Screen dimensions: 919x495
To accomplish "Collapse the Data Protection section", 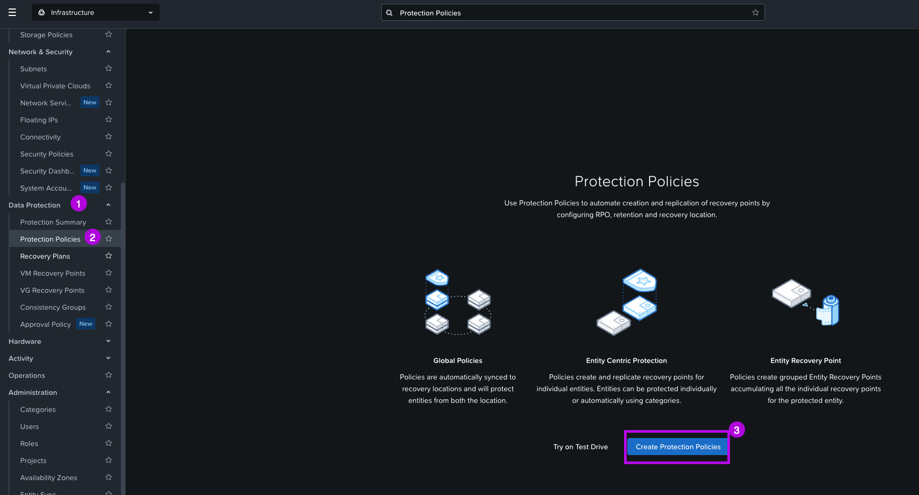I will pos(108,205).
